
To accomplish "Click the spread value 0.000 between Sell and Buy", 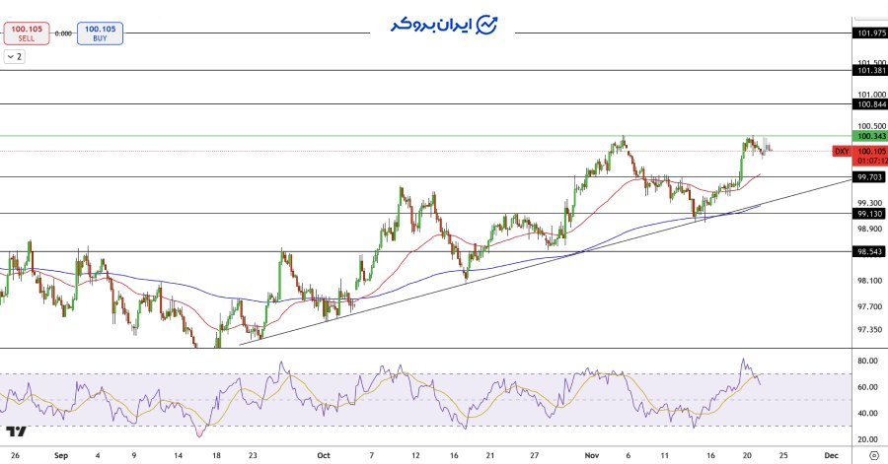I will point(63,33).
